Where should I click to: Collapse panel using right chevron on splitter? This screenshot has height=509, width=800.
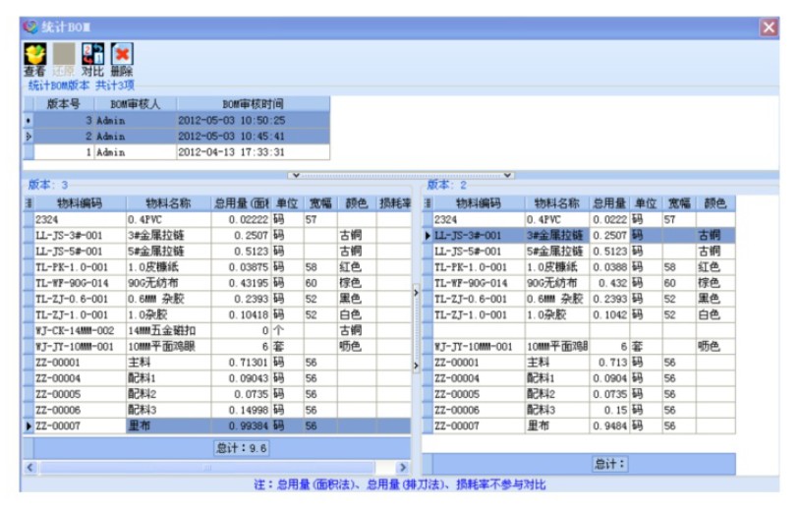(x=507, y=176)
